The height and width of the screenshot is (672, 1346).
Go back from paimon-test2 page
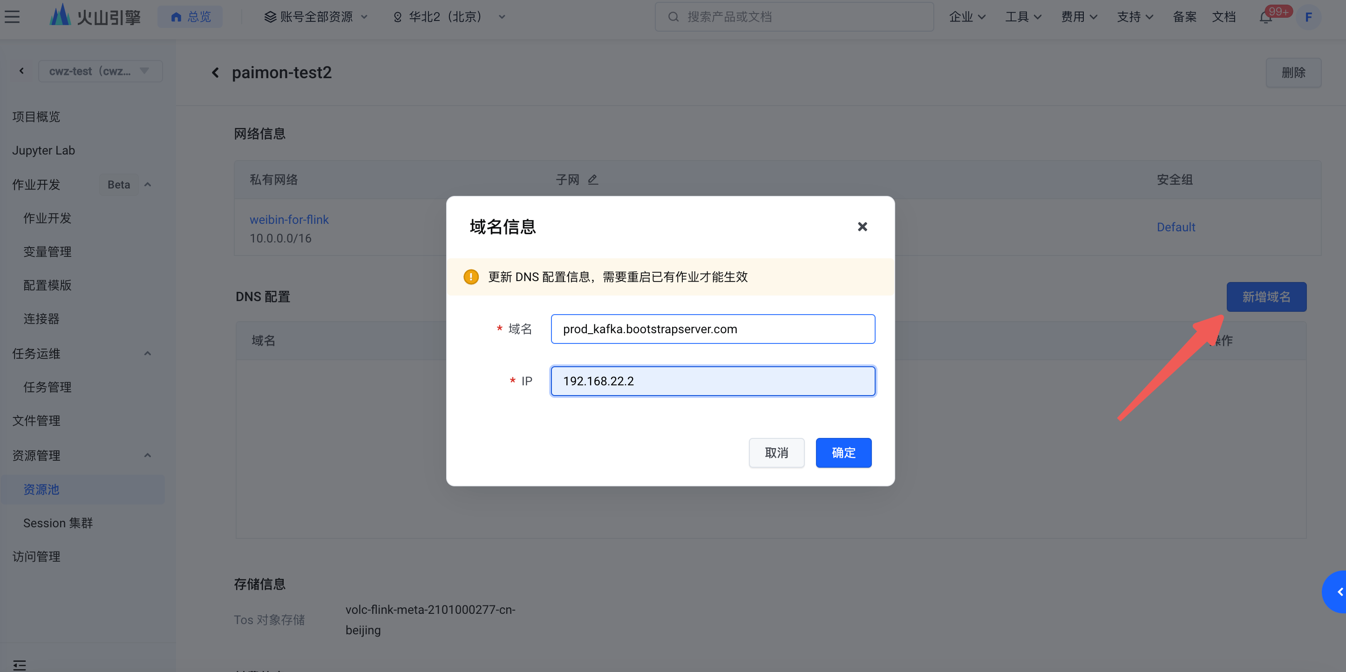tap(215, 73)
